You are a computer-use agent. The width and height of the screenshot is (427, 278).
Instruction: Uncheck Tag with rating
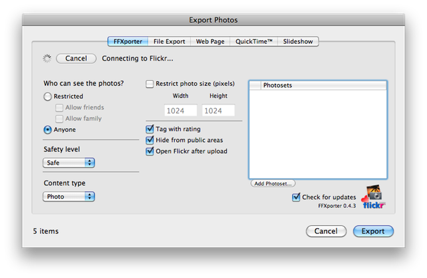point(149,129)
